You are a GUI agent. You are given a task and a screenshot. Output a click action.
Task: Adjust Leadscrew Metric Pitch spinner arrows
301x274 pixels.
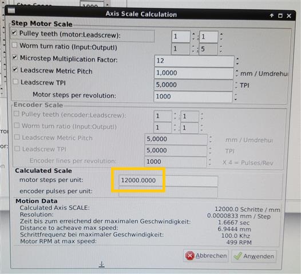click(x=237, y=73)
